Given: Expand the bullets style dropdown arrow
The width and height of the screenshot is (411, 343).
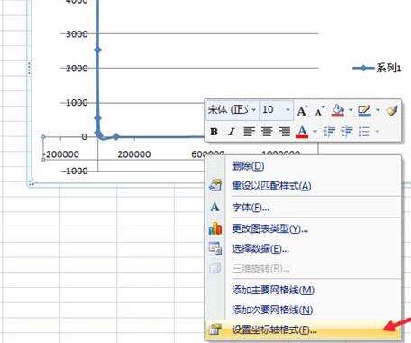Looking at the screenshot, I should tap(377, 132).
